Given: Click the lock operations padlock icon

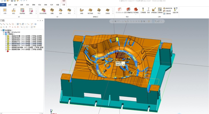Looking at the screenshot, I should tap(1, 27).
